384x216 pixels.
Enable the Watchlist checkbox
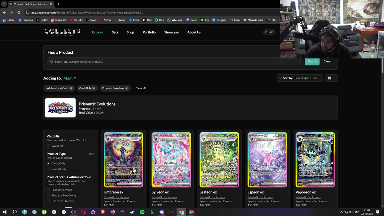(x=48, y=146)
